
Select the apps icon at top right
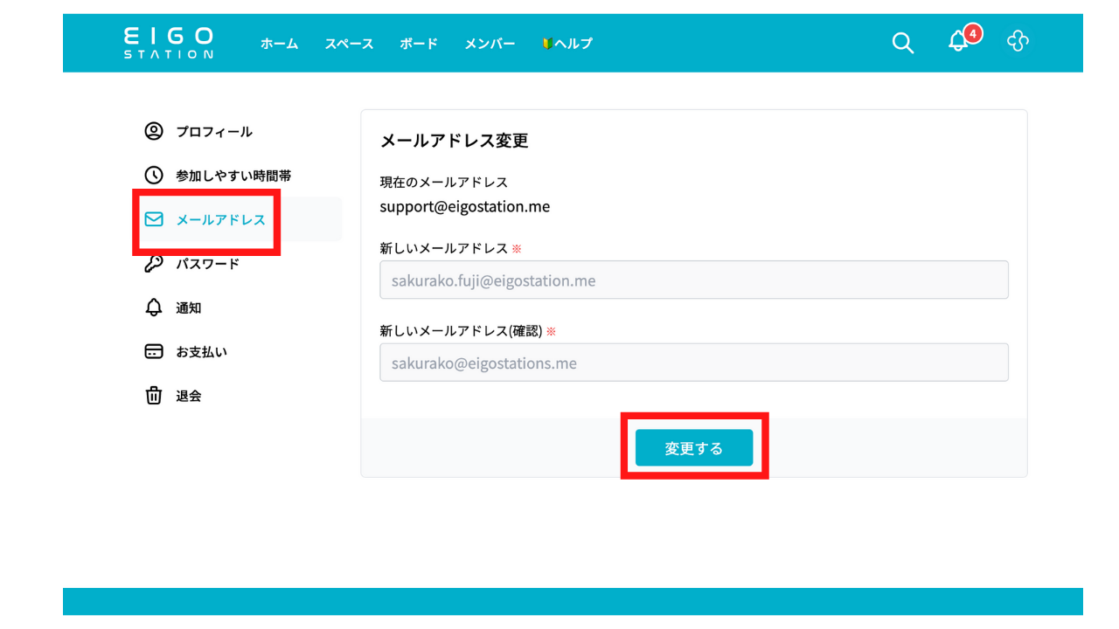click(x=1017, y=40)
